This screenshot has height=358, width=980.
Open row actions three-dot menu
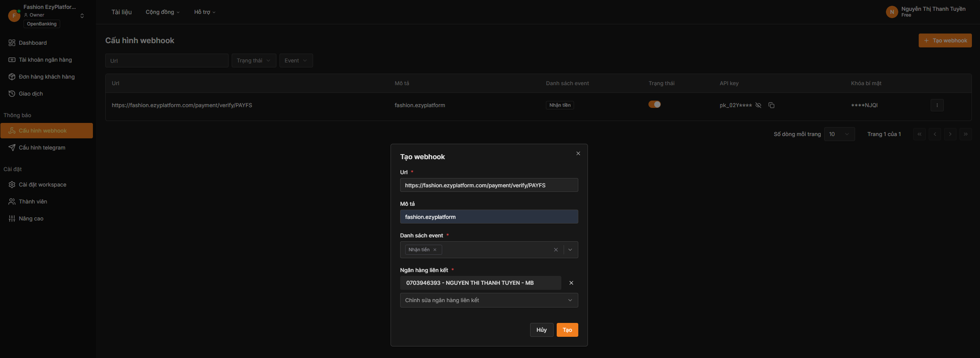[x=937, y=105]
